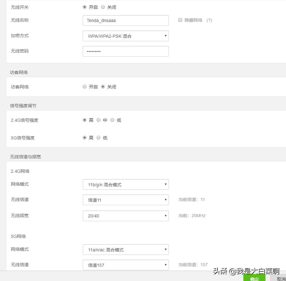
Task: Set 2.4G信号强度 to 低
Action: pyautogui.click(x=112, y=120)
